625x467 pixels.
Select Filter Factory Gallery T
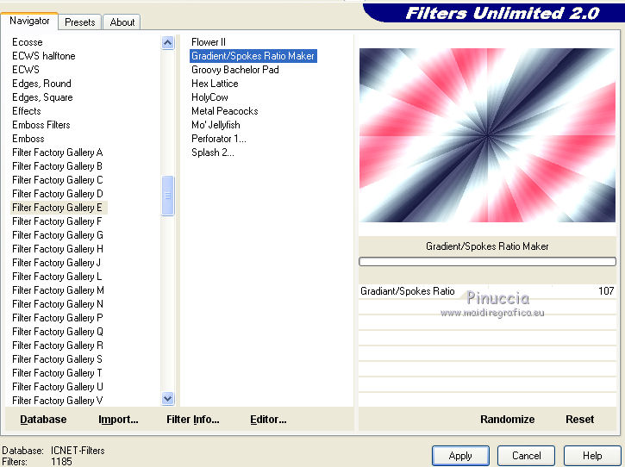click(x=57, y=373)
